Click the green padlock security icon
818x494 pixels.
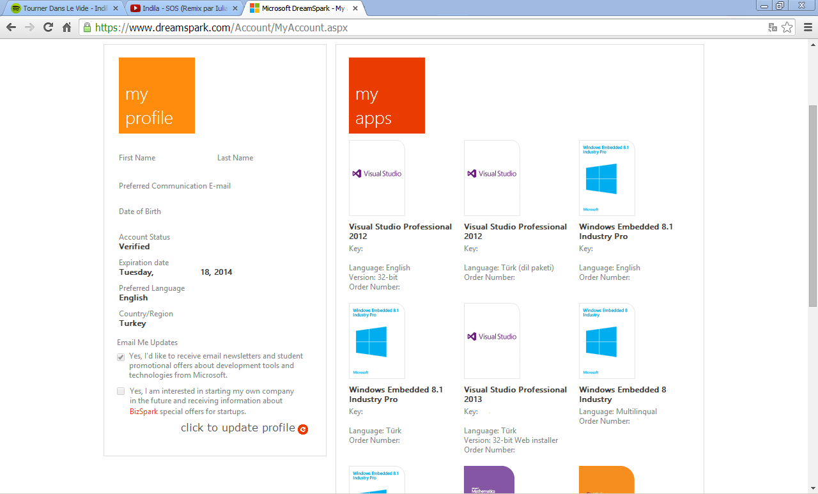pyautogui.click(x=88, y=27)
